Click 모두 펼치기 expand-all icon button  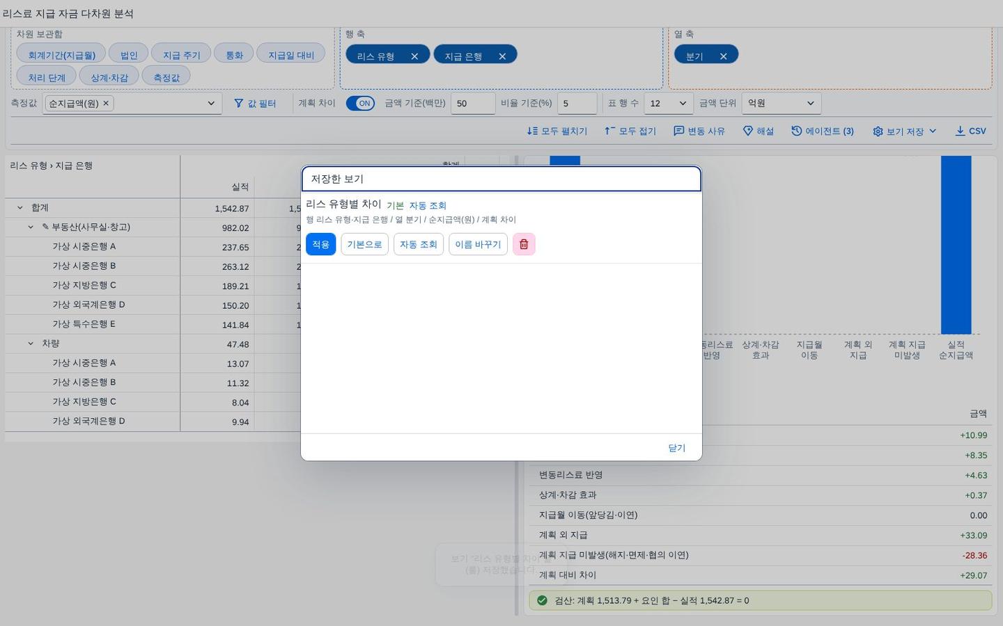(557, 131)
